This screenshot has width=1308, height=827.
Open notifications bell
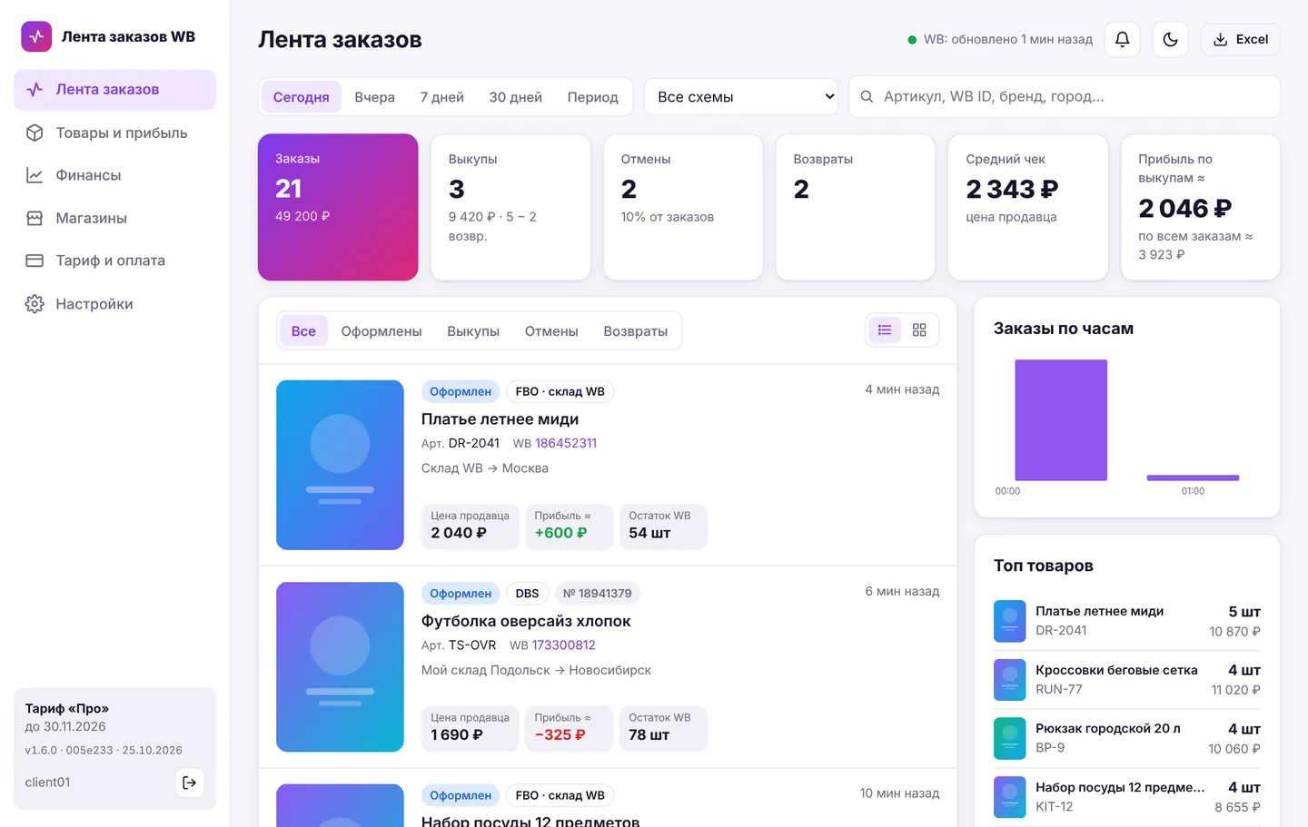[1123, 39]
